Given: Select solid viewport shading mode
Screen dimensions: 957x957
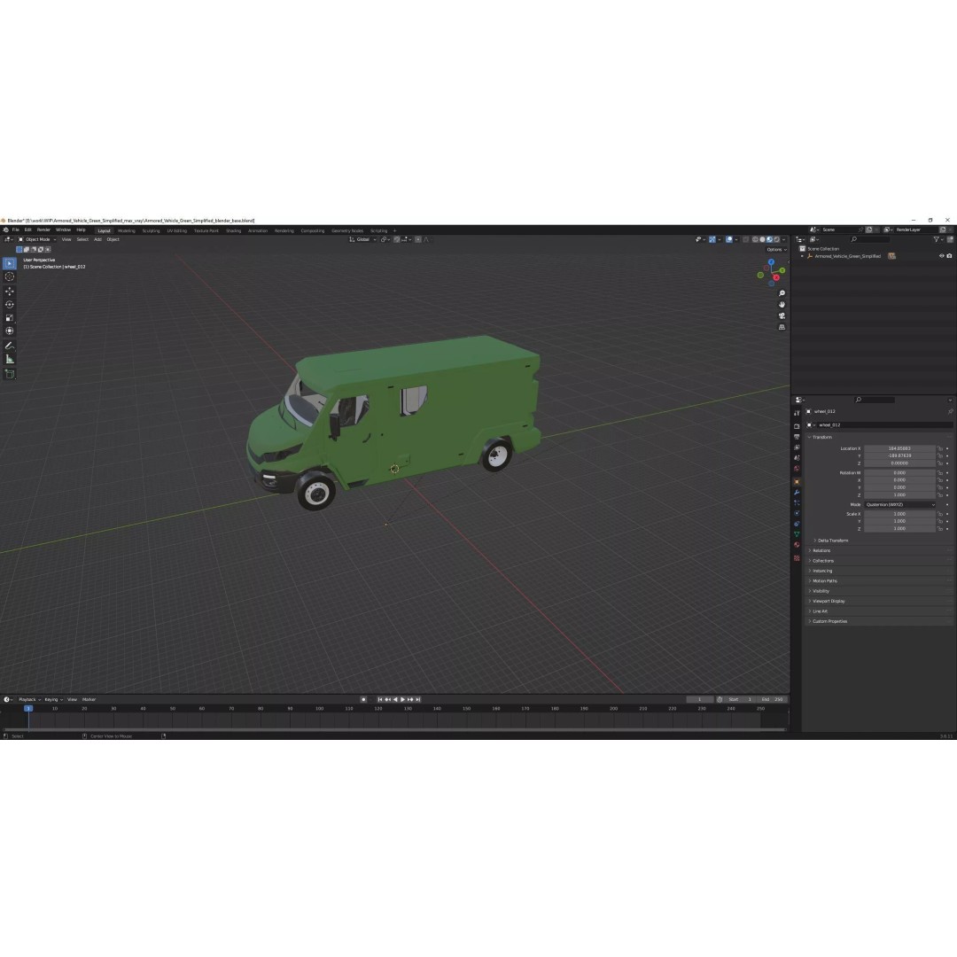Looking at the screenshot, I should pos(762,240).
